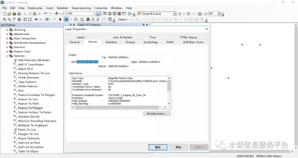Activate the Identify tool
This screenshot has height=158, width=298.
pos(66,19)
